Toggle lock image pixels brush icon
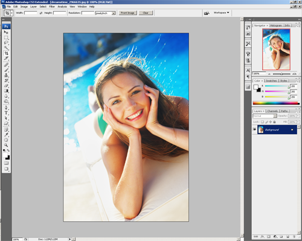302x241 pixels. pyautogui.click(x=266, y=122)
